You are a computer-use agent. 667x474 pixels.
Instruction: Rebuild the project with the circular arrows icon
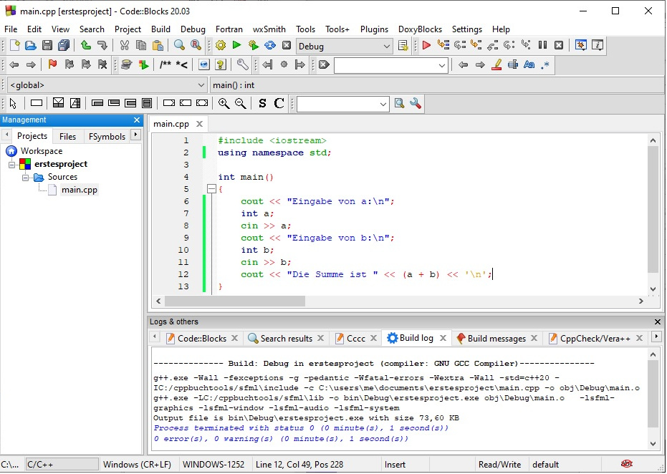[269, 45]
